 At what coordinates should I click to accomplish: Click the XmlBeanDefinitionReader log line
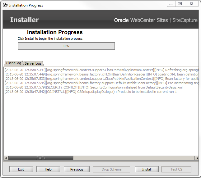(101, 74)
